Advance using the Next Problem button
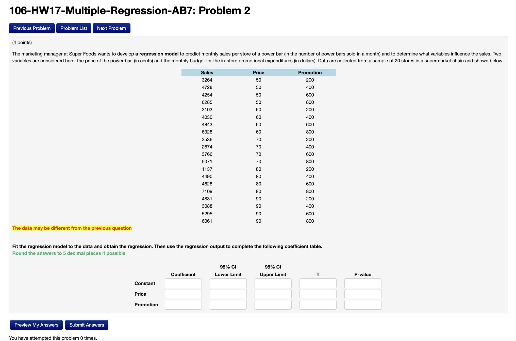Viewport: 516px width, 341px height. click(x=111, y=28)
